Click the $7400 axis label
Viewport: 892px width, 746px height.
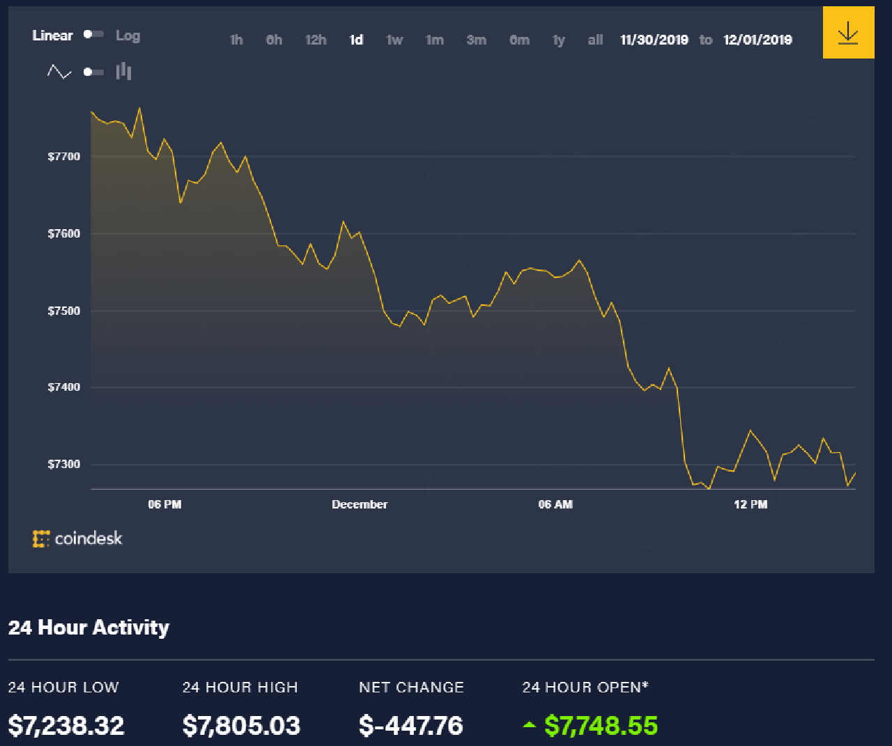(64, 387)
